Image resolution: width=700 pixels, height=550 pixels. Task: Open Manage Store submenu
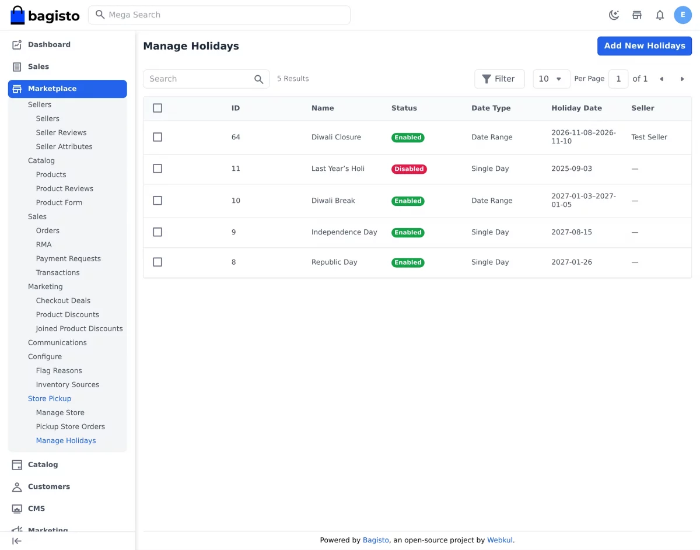click(x=60, y=412)
